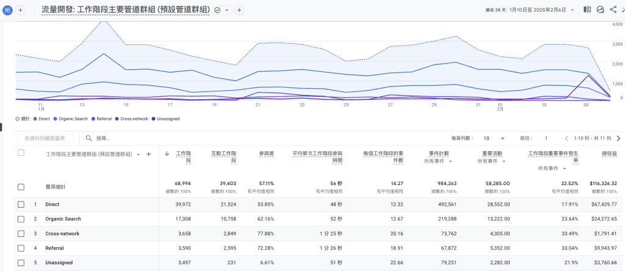Click the 流量開發 report title
The width and height of the screenshot is (625, 271).
tap(126, 10)
